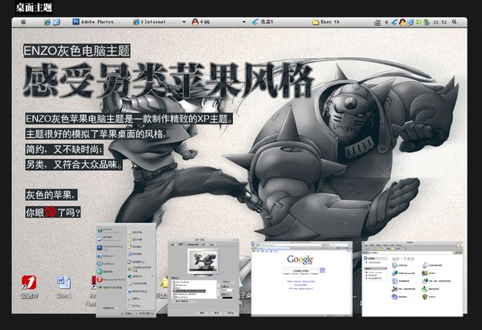Click the system clock showing 21:52
482x330 pixels.
click(x=462, y=23)
